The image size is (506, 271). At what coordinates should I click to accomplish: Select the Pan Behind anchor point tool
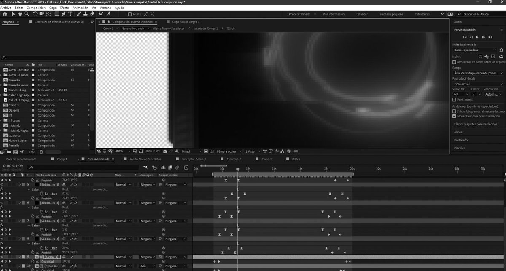pos(48,13)
